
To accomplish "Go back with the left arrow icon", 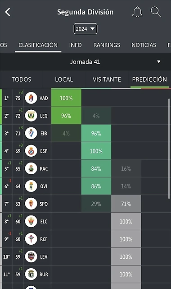I will tap(8, 12).
